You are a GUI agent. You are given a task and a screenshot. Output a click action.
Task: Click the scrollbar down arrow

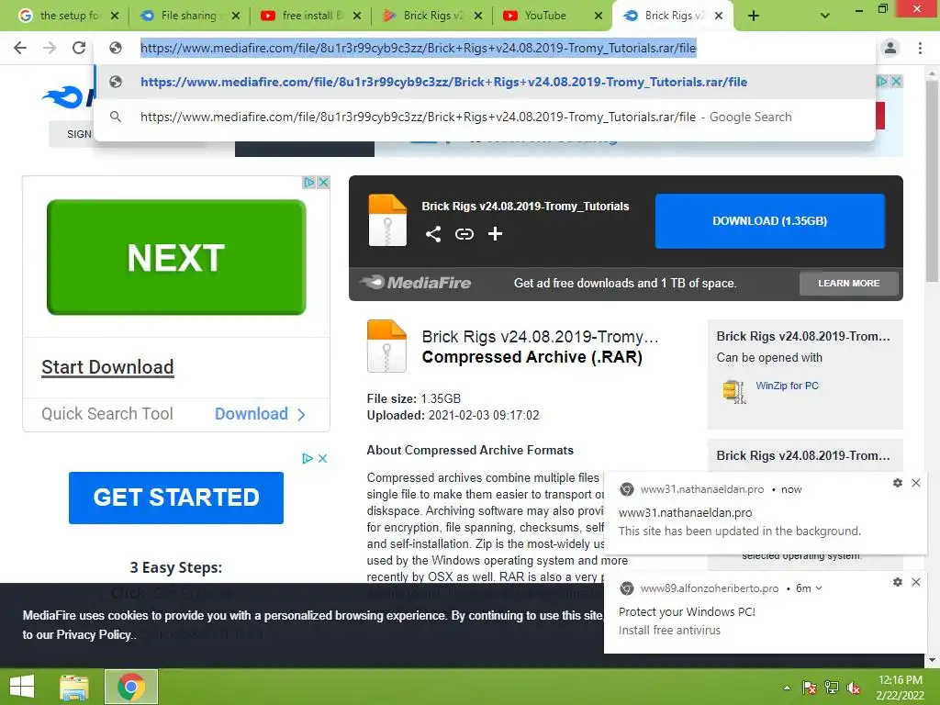pyautogui.click(x=932, y=660)
